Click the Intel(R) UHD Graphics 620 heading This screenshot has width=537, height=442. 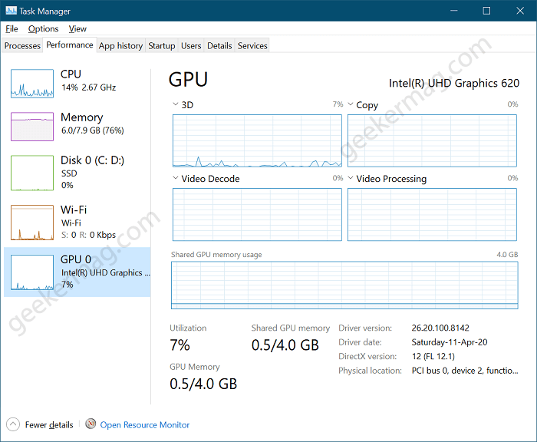(454, 84)
